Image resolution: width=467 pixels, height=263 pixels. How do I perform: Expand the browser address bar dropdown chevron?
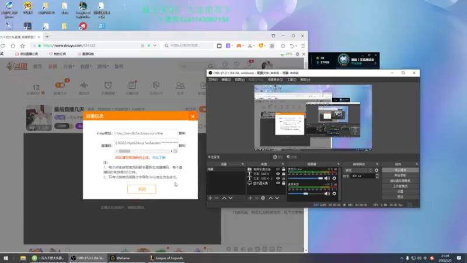(x=155, y=46)
